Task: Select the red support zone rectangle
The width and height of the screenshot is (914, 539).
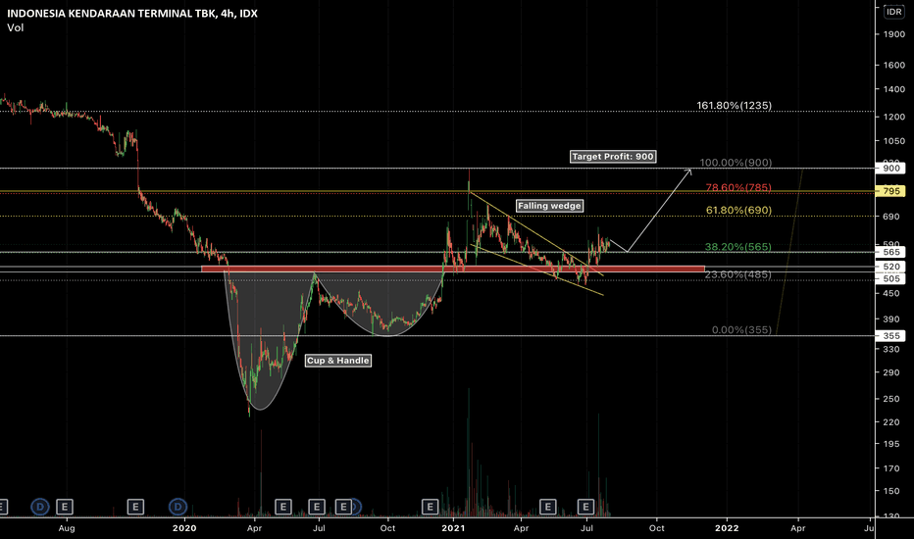Action: (x=453, y=269)
